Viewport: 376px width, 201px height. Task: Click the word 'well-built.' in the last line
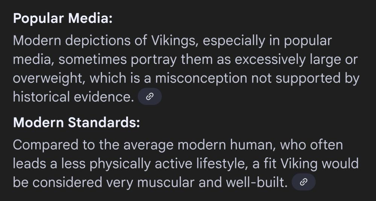click(256, 182)
